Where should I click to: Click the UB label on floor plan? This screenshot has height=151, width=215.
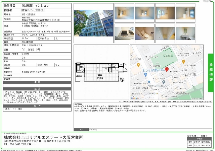point(82,67)
